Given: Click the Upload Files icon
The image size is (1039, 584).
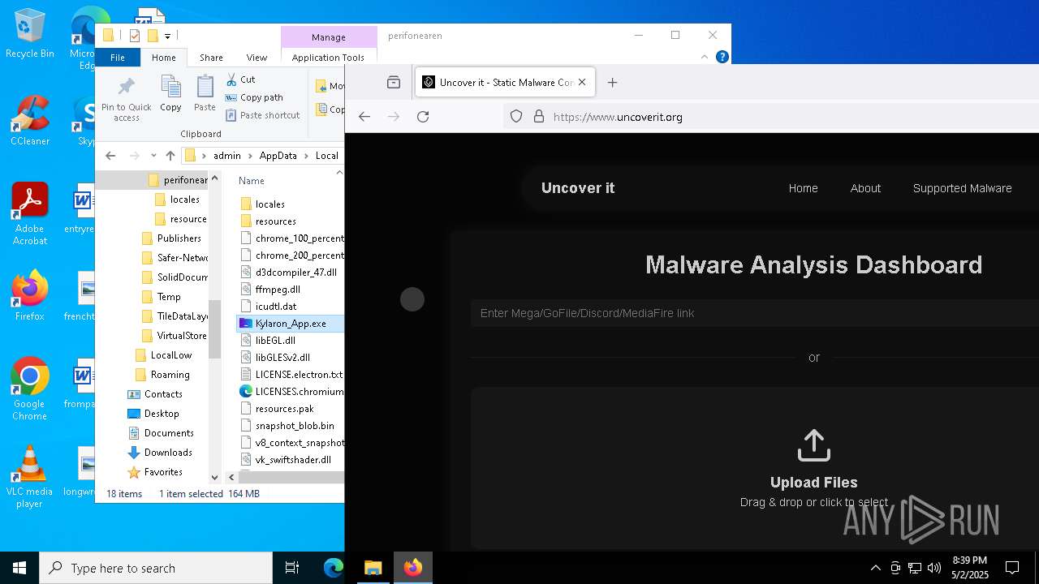Looking at the screenshot, I should (x=813, y=445).
